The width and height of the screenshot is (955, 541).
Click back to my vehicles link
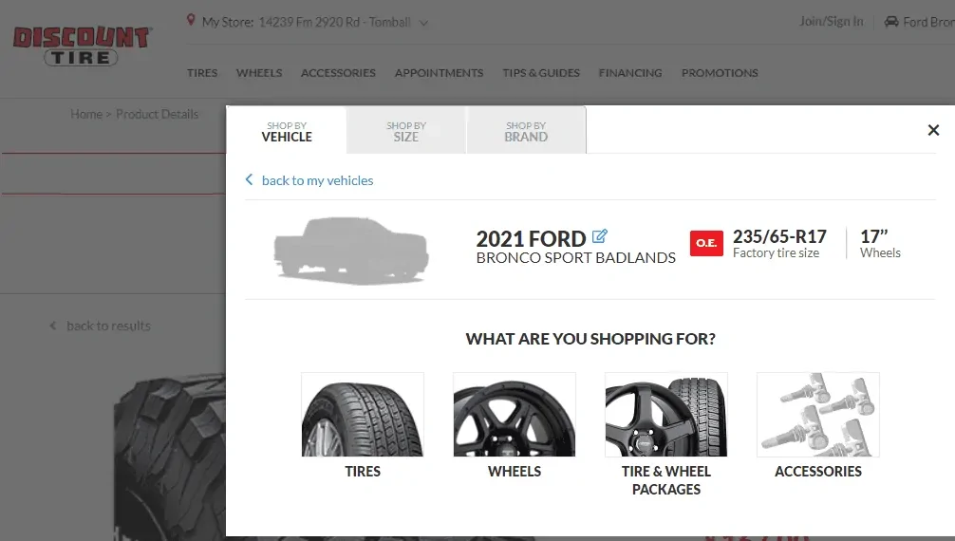click(317, 180)
